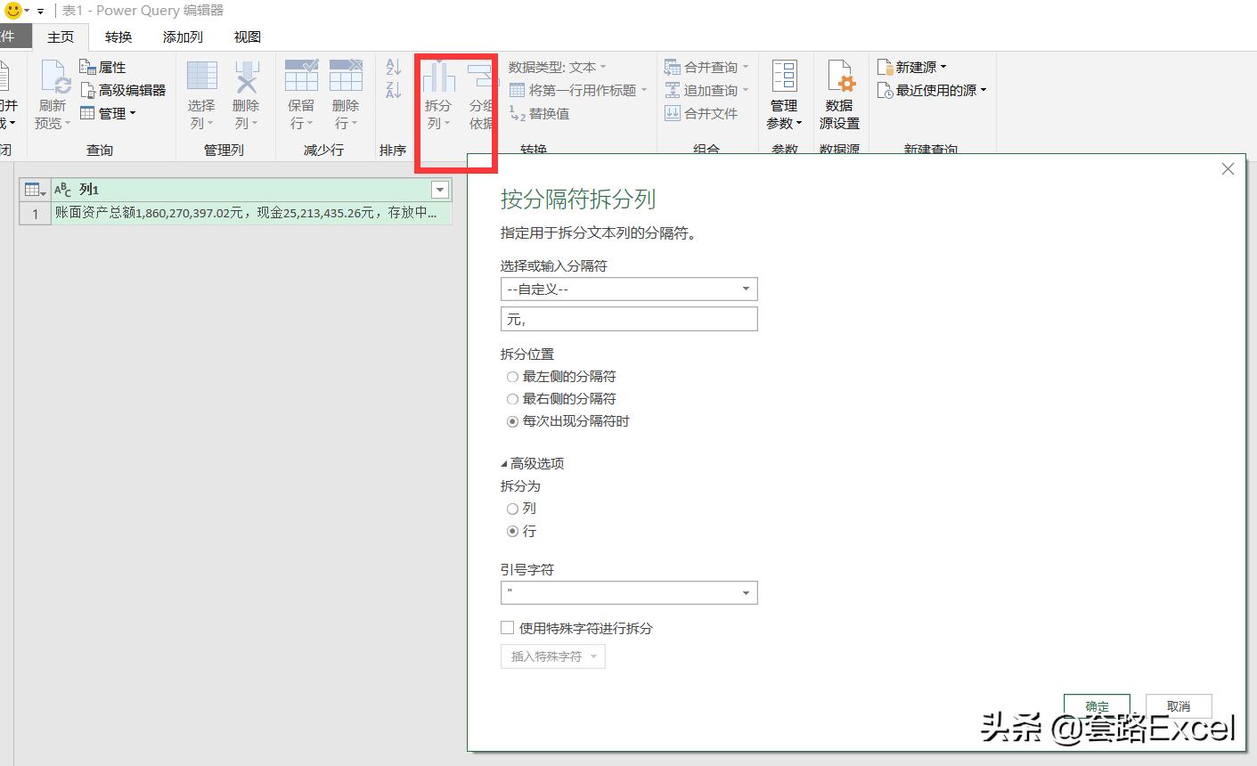Collapse the 高级选项 section
The image size is (1257, 766).
click(x=533, y=463)
